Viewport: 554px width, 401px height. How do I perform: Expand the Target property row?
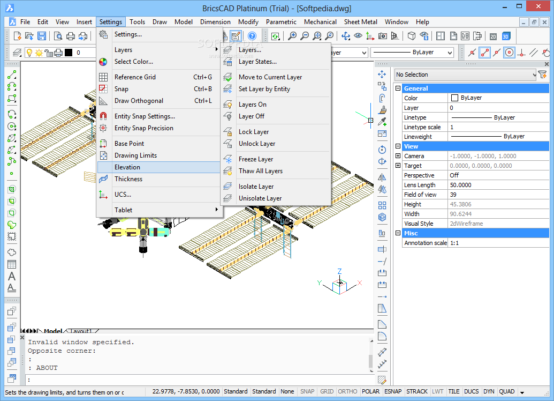[398, 166]
